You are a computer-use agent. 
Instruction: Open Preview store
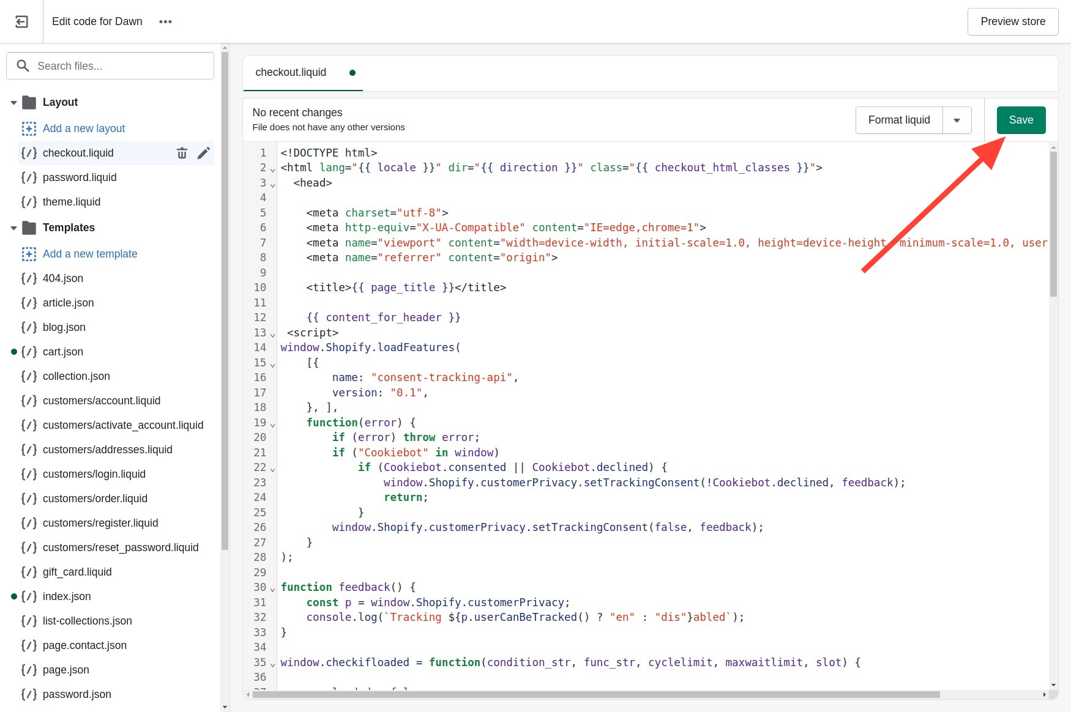click(x=1012, y=21)
